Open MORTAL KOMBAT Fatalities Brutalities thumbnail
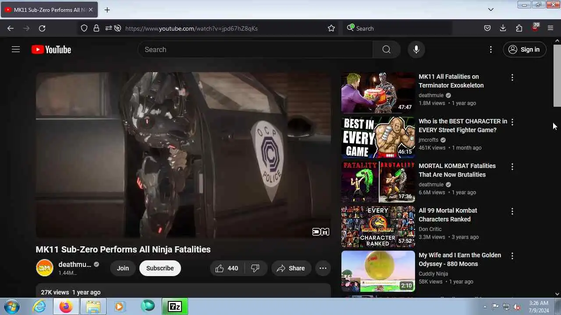Viewport: 561px width, 315px height. coord(378,182)
